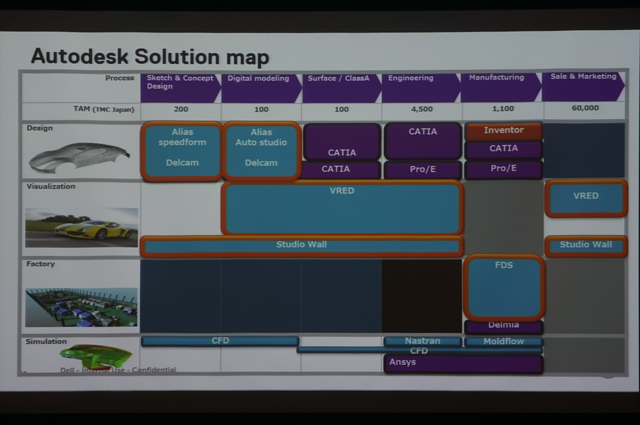This screenshot has height=425, width=640.
Task: Select the 'FDS' box in Factory row
Action: click(504, 287)
